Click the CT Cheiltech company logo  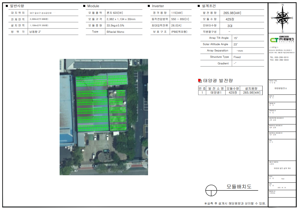(282, 39)
